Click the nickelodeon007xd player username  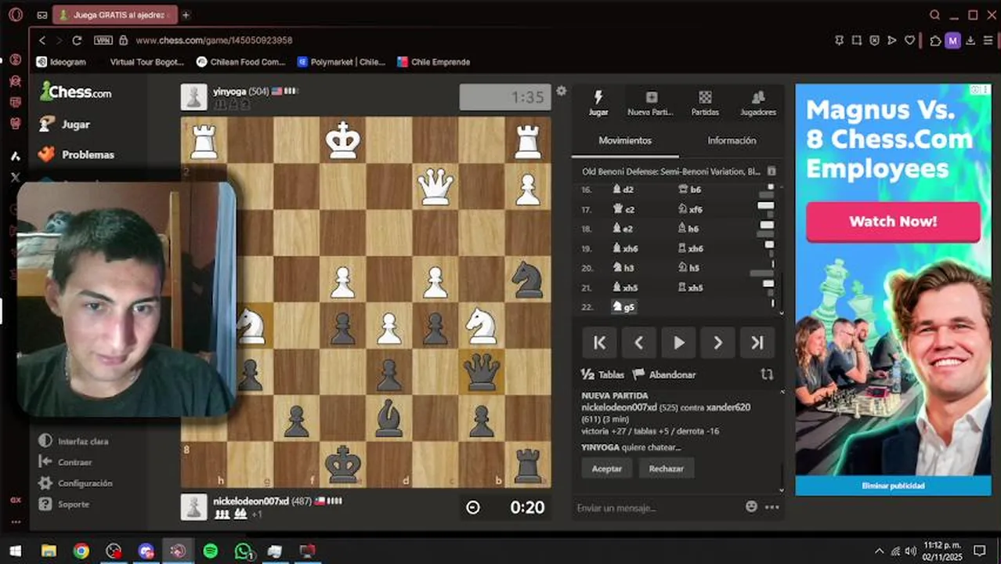[251, 501]
